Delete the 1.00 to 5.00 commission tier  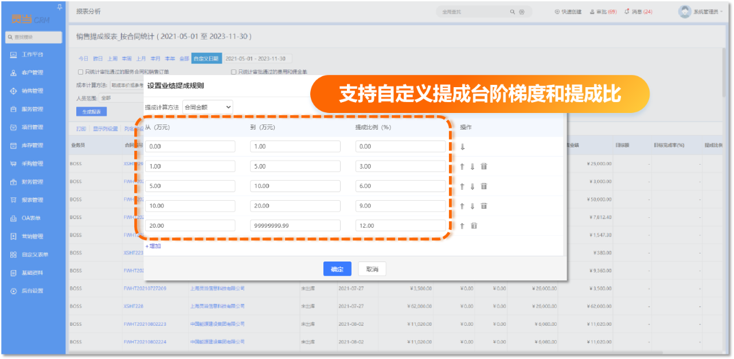(x=483, y=166)
